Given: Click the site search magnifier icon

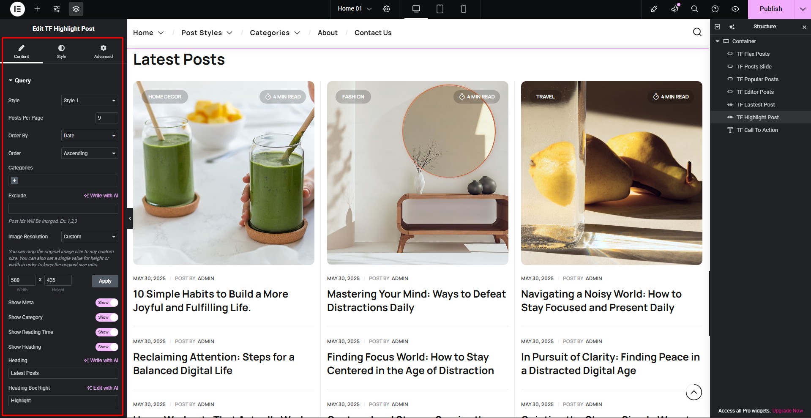Looking at the screenshot, I should [697, 32].
